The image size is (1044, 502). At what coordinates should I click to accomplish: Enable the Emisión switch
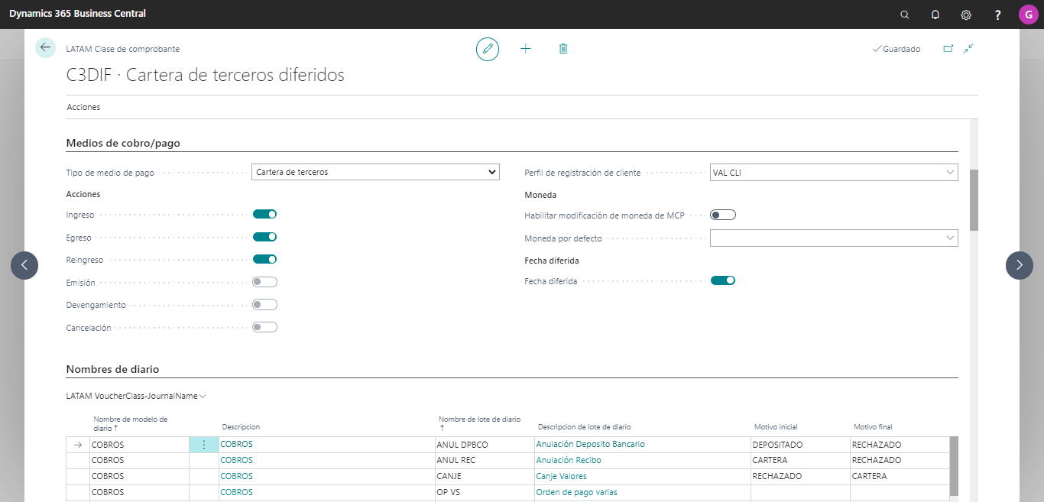point(264,282)
